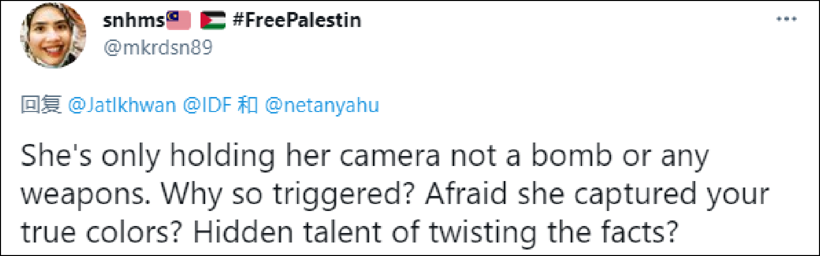Click the Palestine flag emoji
This screenshot has width=820, height=256.
(x=213, y=20)
